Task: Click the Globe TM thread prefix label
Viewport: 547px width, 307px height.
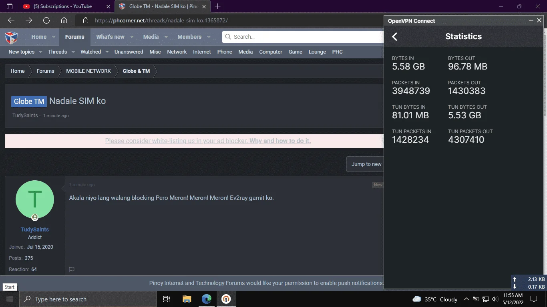Action: click(29, 101)
